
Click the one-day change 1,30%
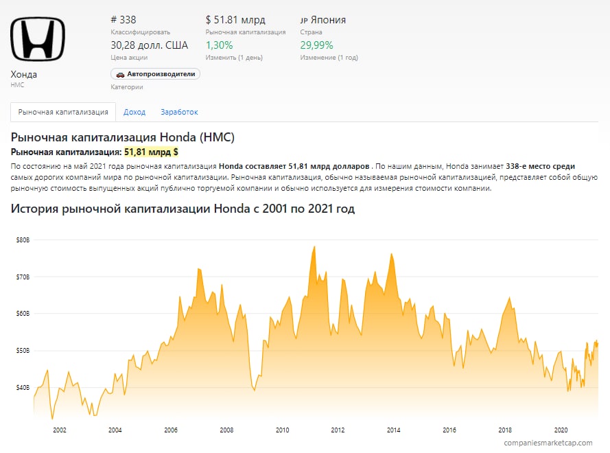pyautogui.click(x=219, y=45)
